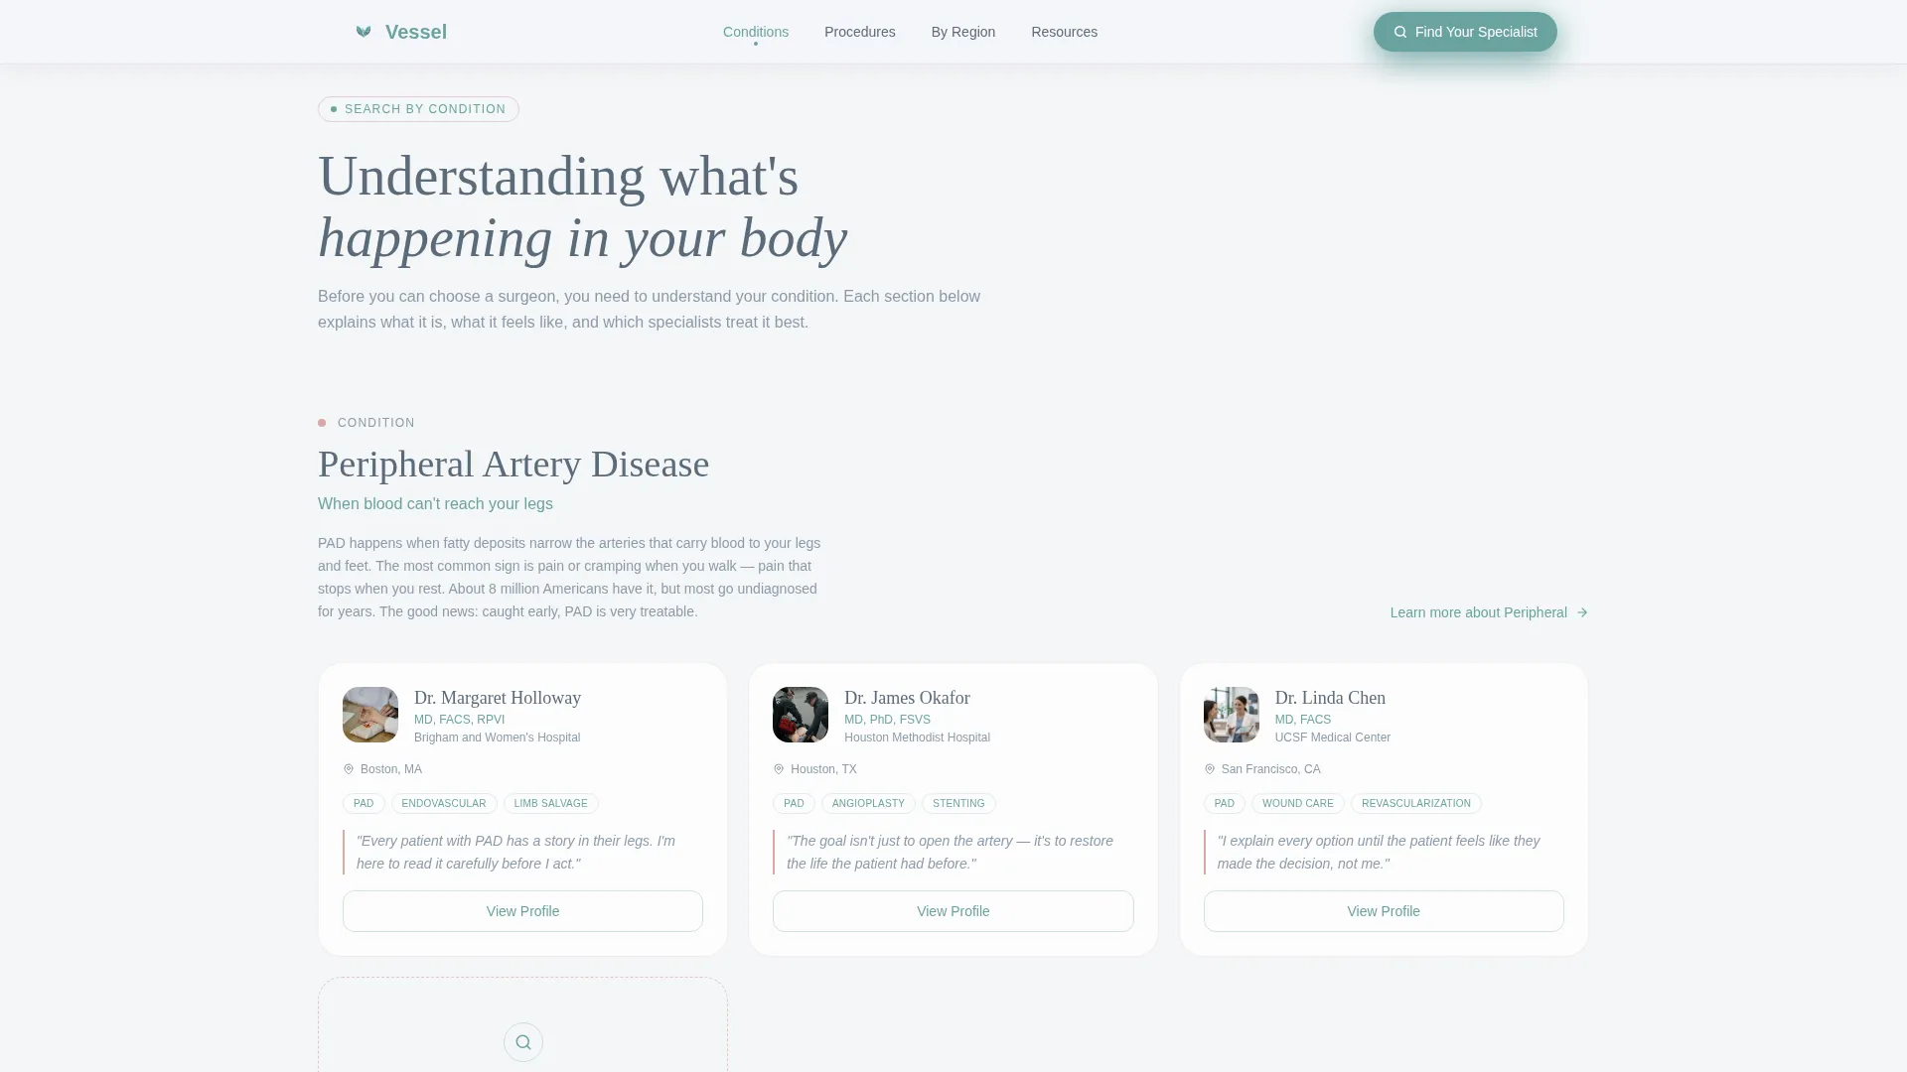Select the PAD tag on Linda Chen's card
Screen dimensions: 1907x1072
click(x=1225, y=803)
